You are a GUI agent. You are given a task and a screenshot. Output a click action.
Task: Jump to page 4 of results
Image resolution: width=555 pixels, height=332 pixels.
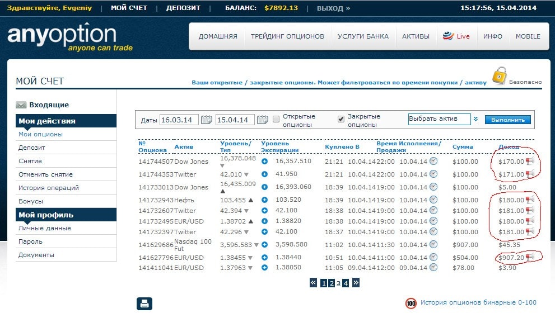[x=346, y=283]
